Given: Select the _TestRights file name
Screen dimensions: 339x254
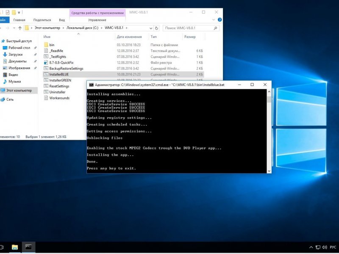Looking at the screenshot, I should 58,57.
